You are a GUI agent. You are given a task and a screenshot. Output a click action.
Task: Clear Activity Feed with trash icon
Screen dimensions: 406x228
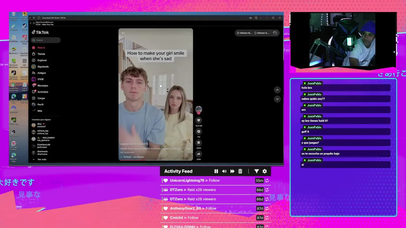click(x=240, y=171)
